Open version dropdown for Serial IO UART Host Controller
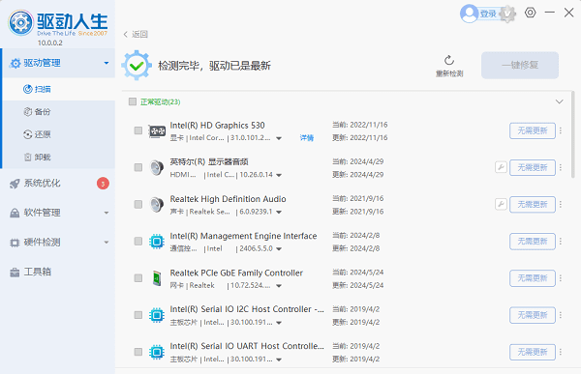The height and width of the screenshot is (374, 581). click(x=279, y=360)
